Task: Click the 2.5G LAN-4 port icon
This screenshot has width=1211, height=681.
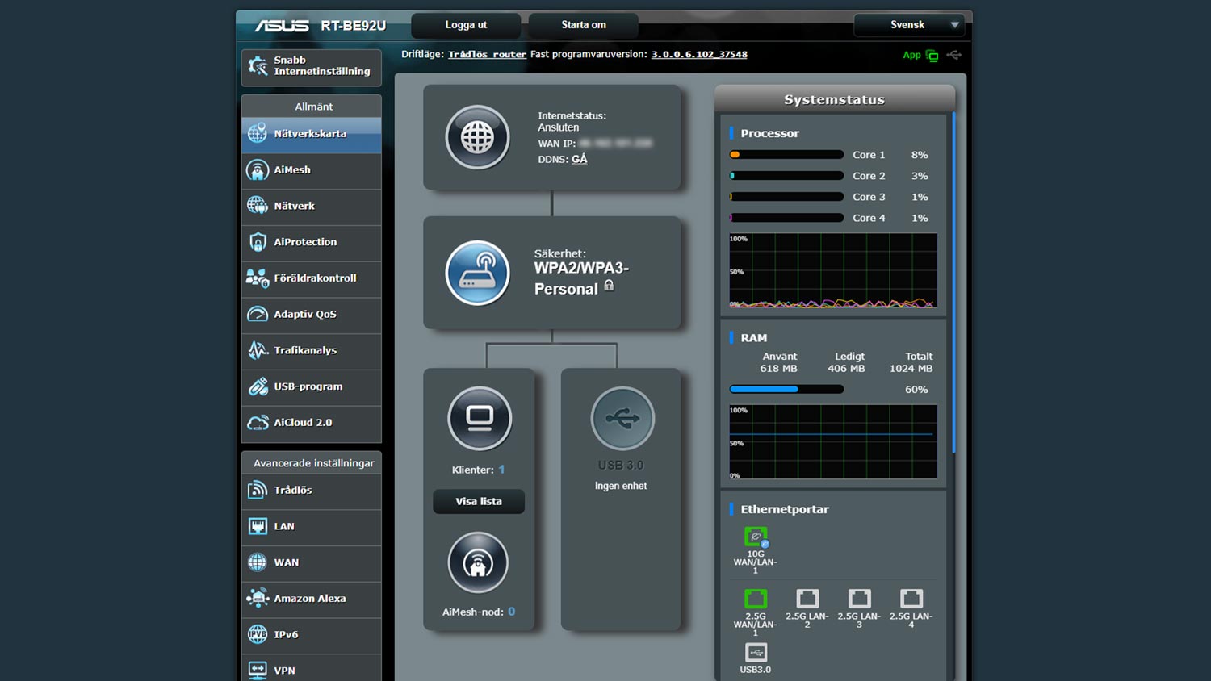Action: [x=911, y=599]
